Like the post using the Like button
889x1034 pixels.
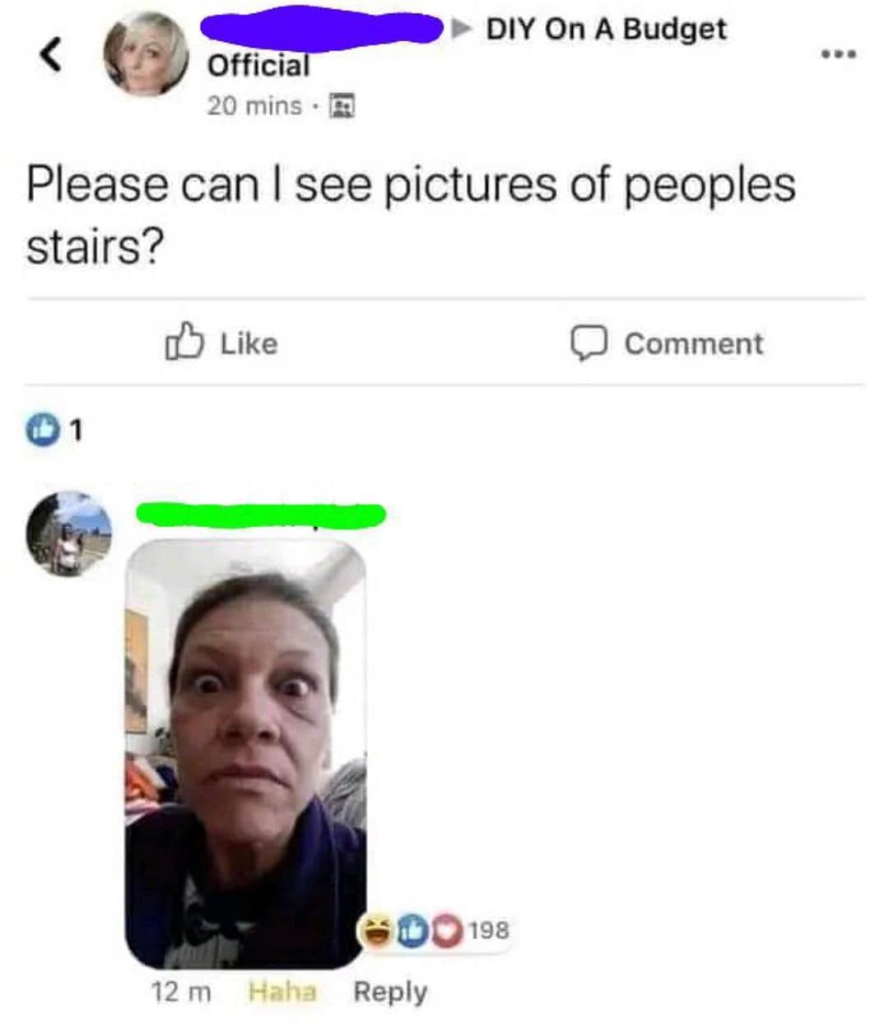pos(222,342)
